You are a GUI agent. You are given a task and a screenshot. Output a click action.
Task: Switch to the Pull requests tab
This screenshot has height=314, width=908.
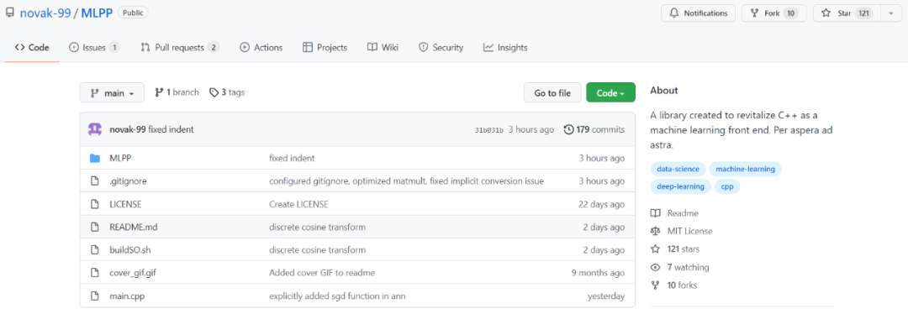(x=180, y=47)
